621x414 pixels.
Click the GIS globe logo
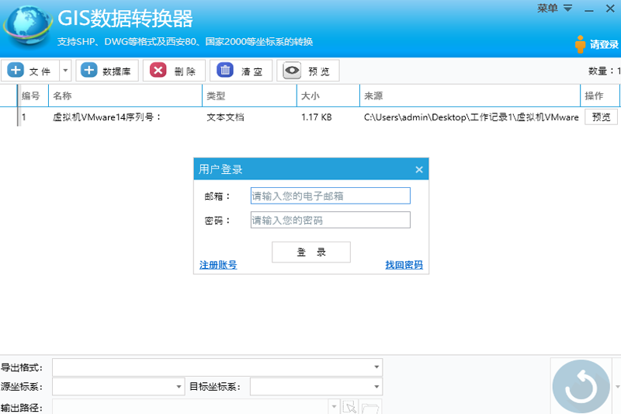28,26
